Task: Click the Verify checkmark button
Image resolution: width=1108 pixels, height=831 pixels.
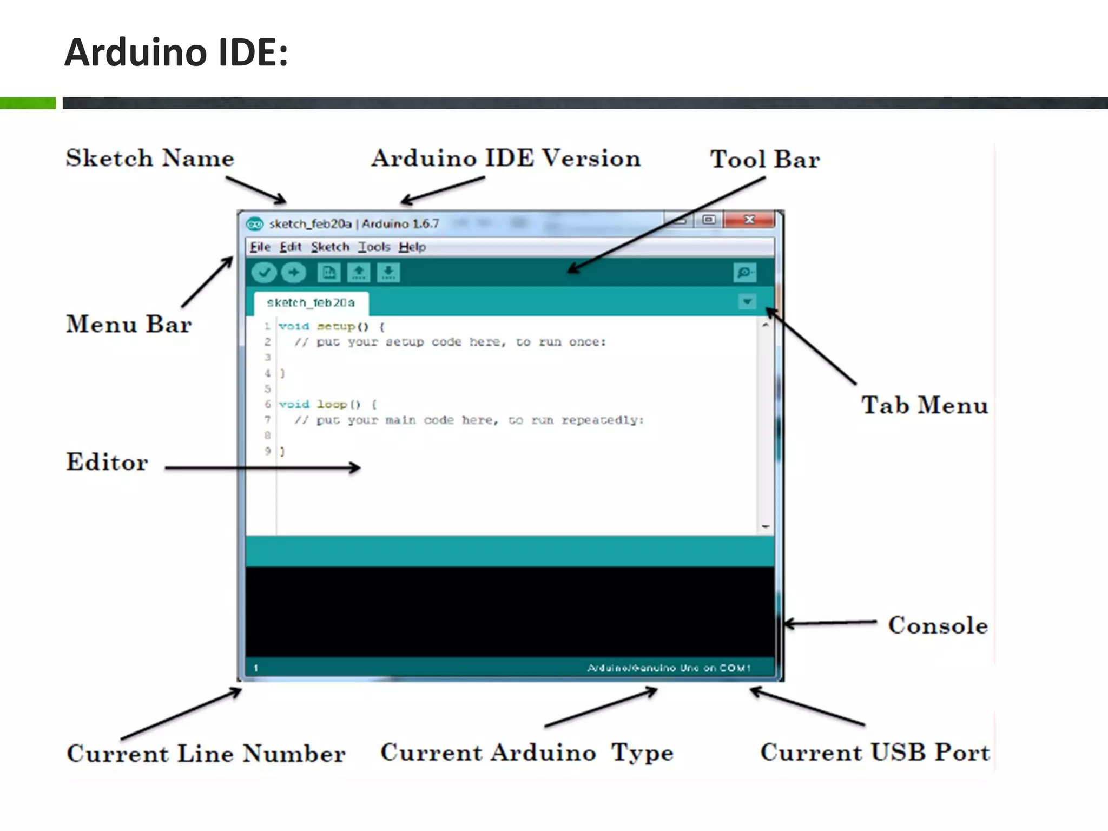Action: pyautogui.click(x=264, y=273)
